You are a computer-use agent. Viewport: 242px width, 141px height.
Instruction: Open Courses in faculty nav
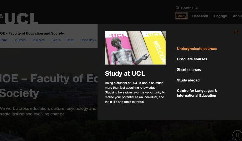coord(19,40)
